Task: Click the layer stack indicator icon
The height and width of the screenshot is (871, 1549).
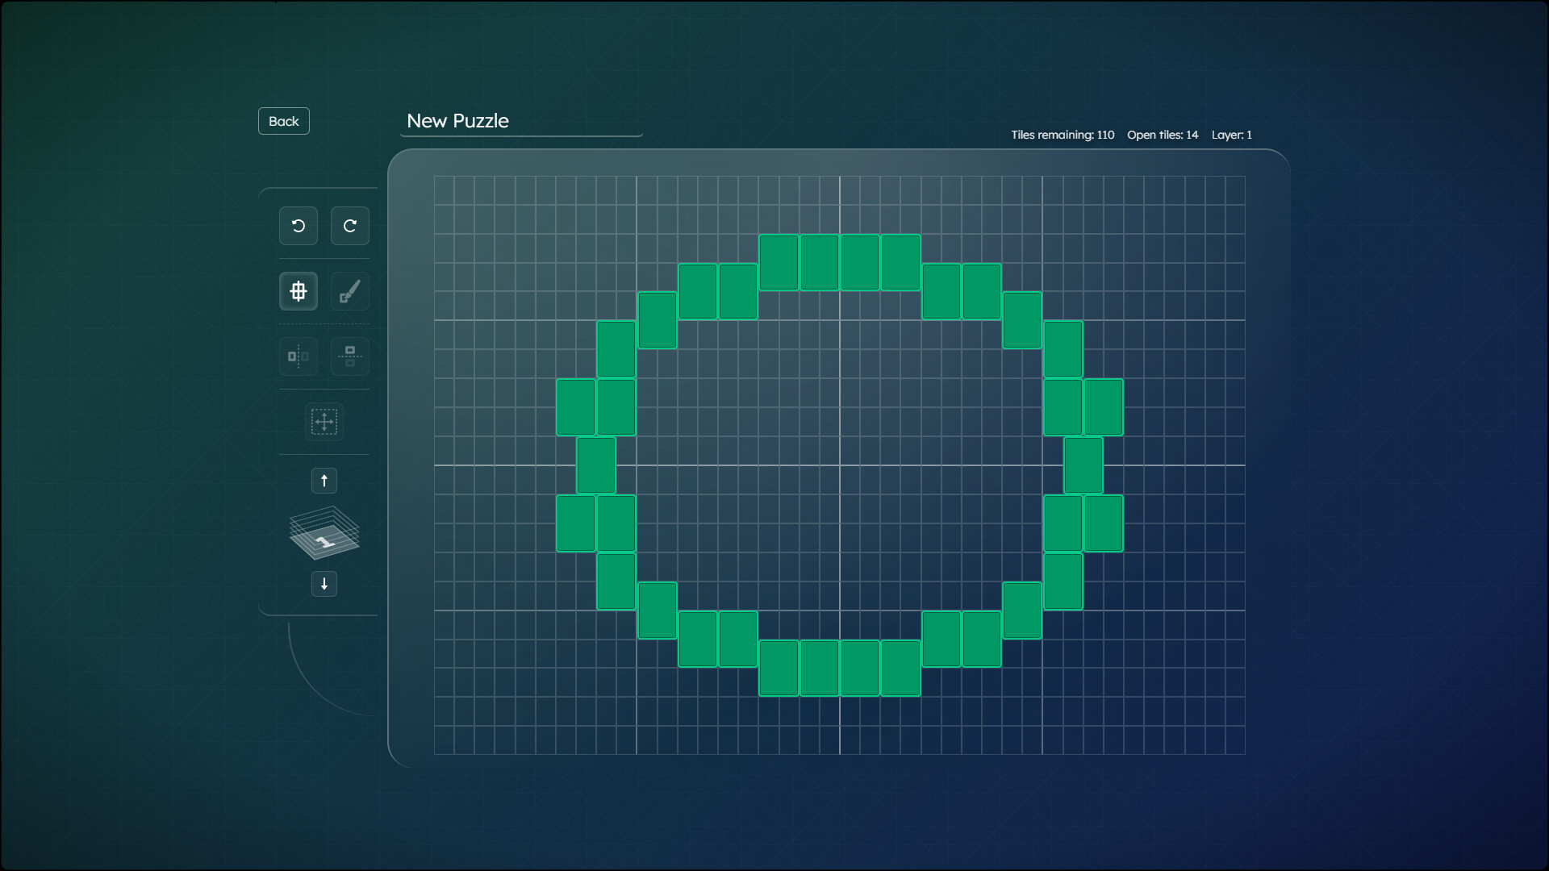Action: [x=324, y=533]
